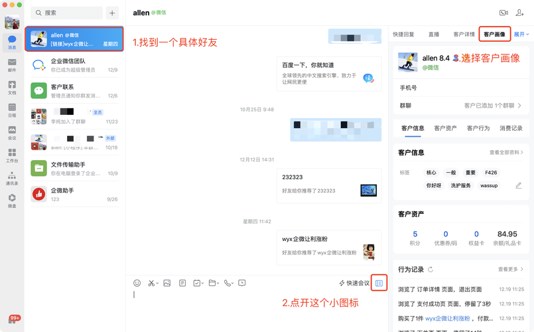Open the Messages (消息) sidebar icon

click(12, 42)
